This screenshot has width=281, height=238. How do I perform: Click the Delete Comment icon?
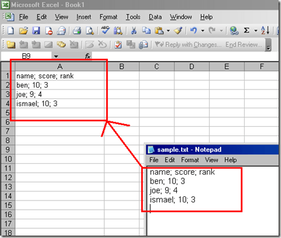tap(74, 45)
